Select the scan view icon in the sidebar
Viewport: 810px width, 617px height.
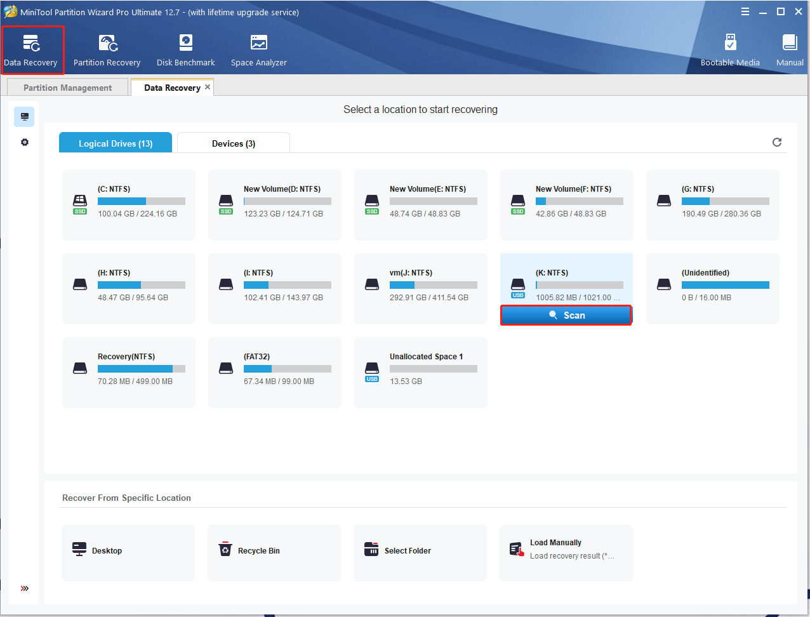pos(24,117)
